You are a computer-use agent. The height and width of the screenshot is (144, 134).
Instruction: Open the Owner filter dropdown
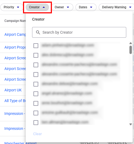(x=62, y=7)
